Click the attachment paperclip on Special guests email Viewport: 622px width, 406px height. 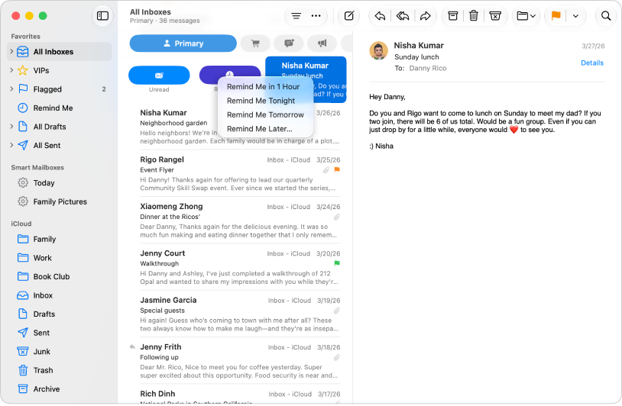(x=337, y=311)
